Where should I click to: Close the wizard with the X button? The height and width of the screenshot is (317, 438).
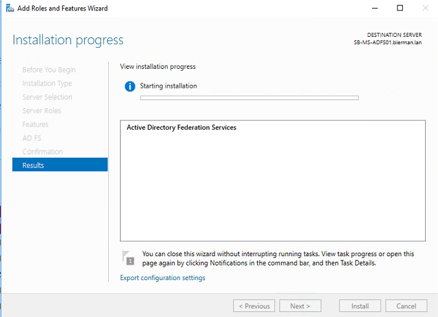(426, 8)
